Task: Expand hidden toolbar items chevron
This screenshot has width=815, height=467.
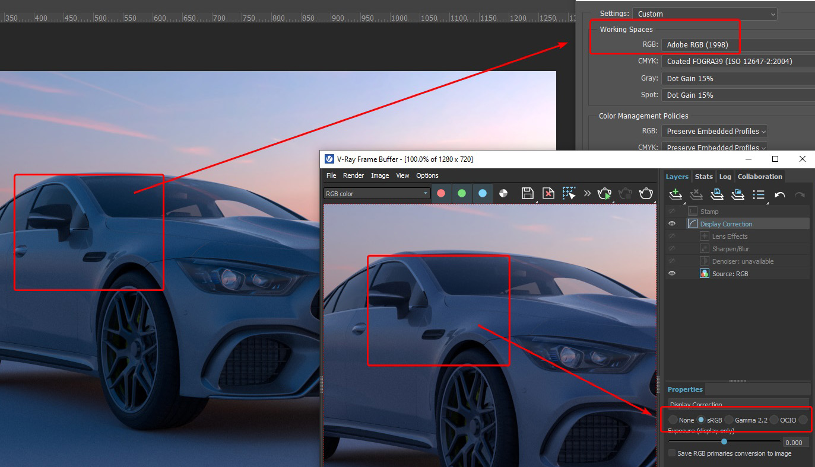Action: pyautogui.click(x=587, y=193)
